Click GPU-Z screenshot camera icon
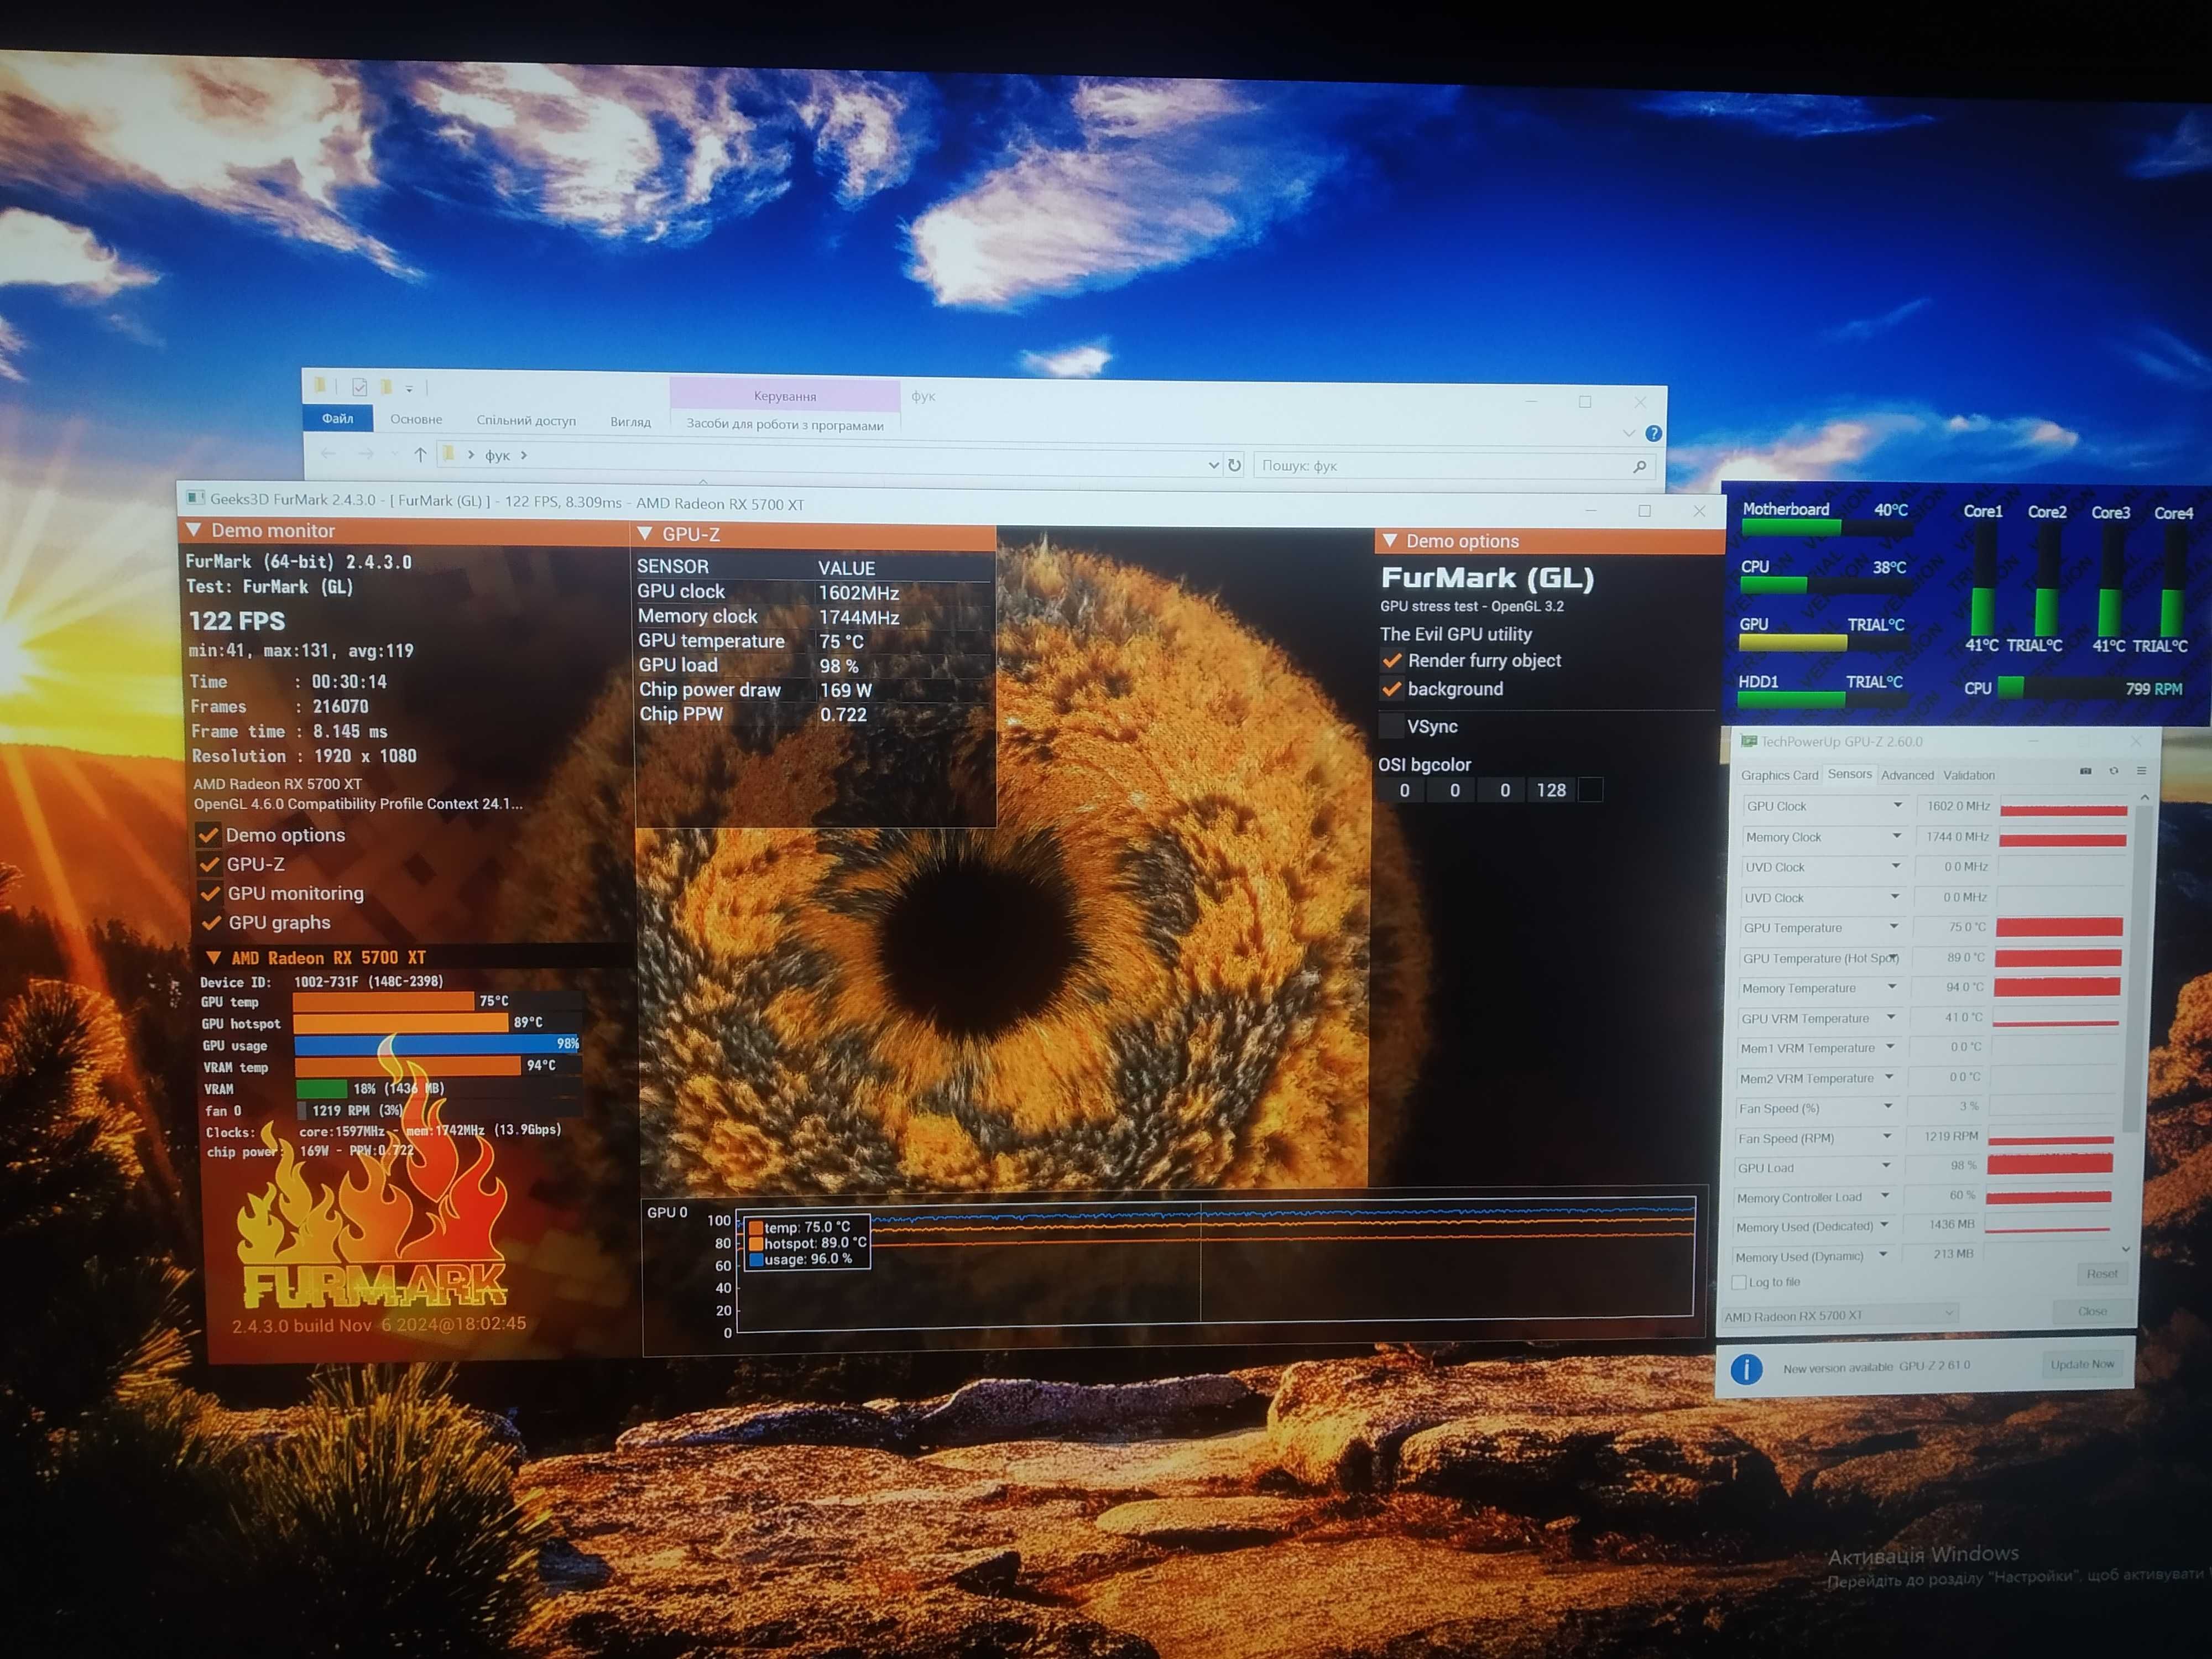2212x1659 pixels. click(x=2085, y=771)
